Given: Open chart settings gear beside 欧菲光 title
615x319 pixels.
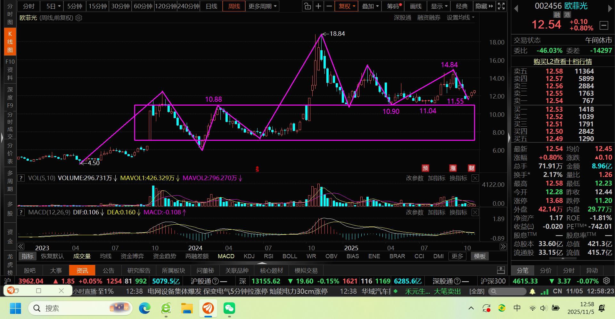Looking at the screenshot, I should tap(79, 18).
